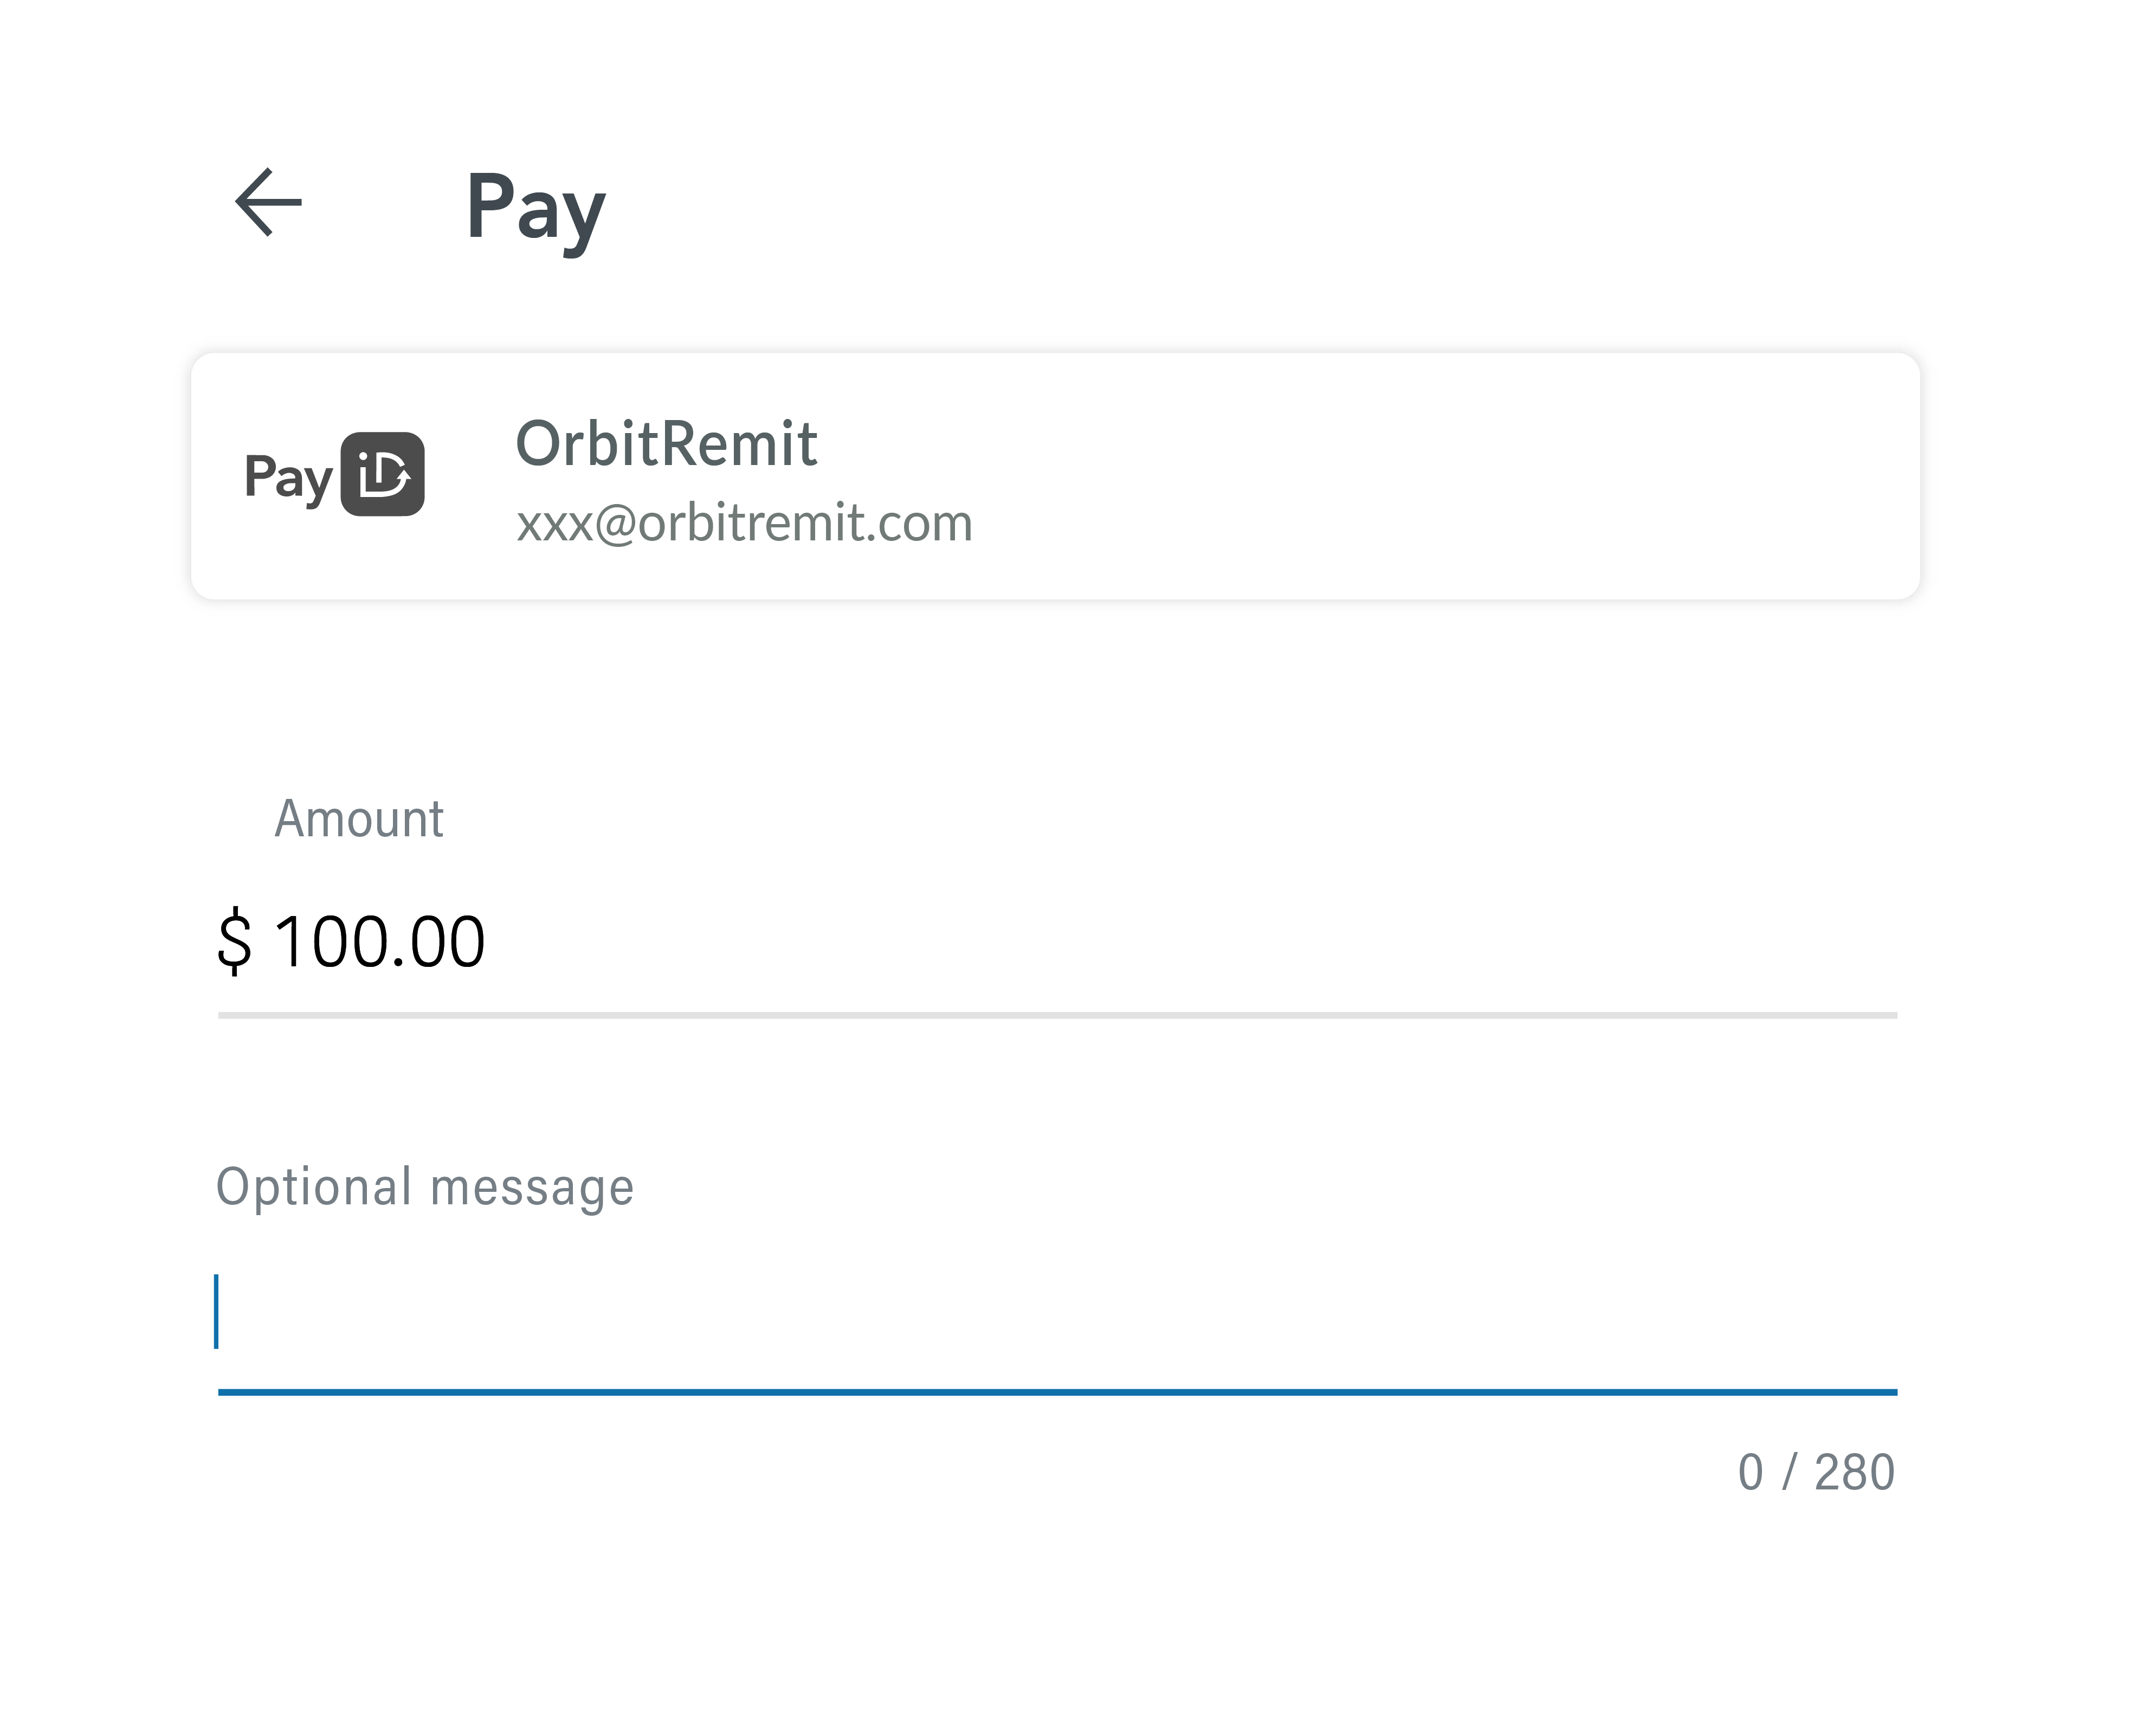This screenshot has height=1723, width=2156.
Task: Click the xxx@orbitremit.com PayID address
Action: [744, 523]
